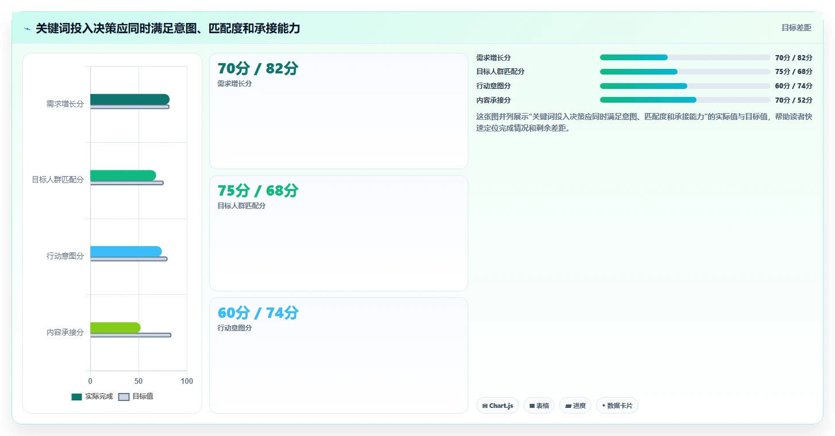Click the 需求增长分 grey target bar
The image size is (835, 436).
130,107
